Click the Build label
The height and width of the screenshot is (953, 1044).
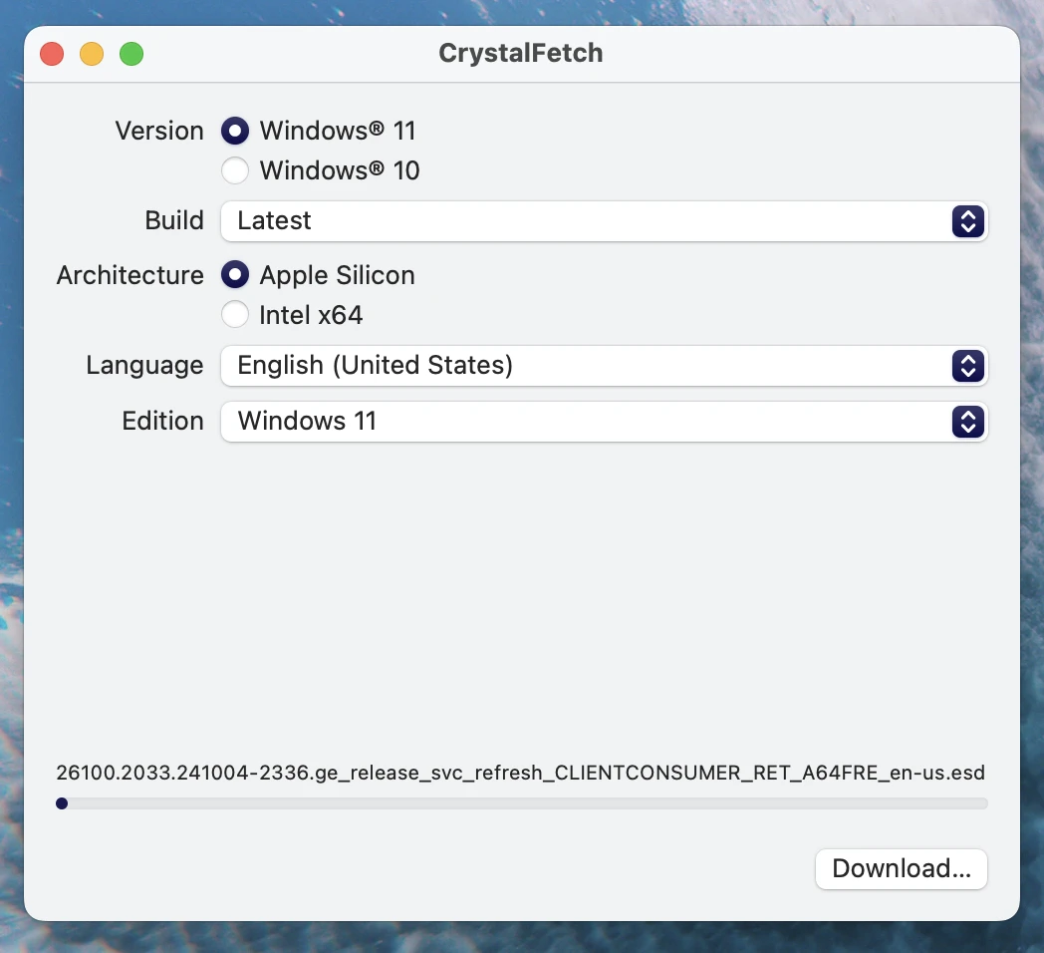click(174, 220)
